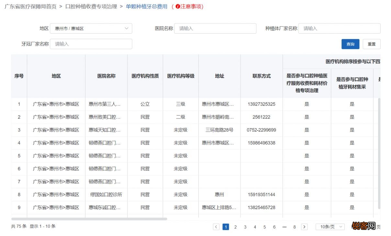Click the 二级 level cell
This screenshot has width=391, height=236.
point(181,117)
